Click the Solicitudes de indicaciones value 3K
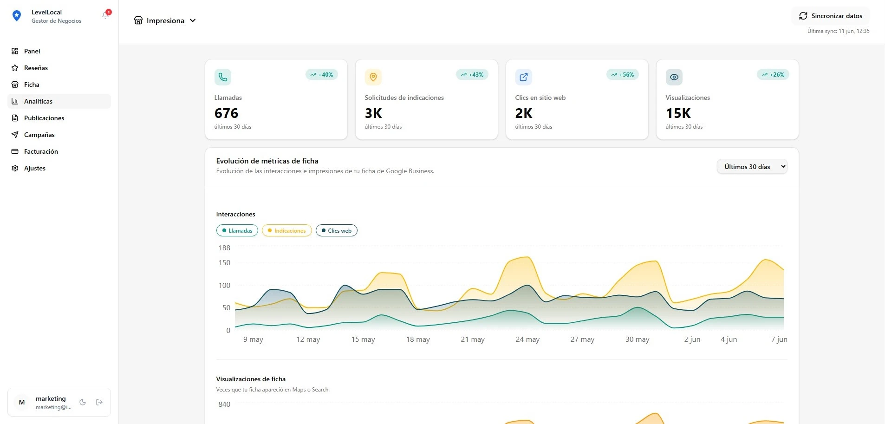 [x=373, y=113]
